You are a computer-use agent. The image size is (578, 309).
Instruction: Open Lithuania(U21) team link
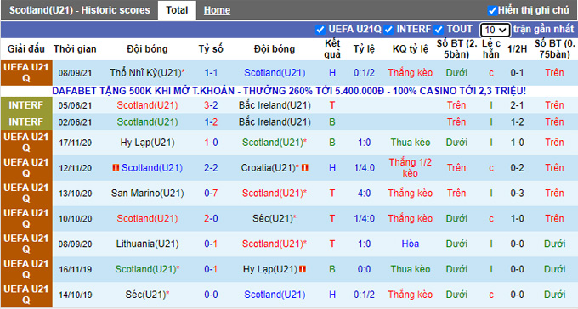pyautogui.click(x=147, y=244)
